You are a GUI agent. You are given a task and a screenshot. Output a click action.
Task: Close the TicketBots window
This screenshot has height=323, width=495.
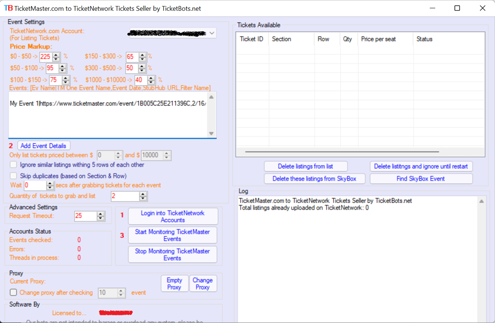click(483, 8)
